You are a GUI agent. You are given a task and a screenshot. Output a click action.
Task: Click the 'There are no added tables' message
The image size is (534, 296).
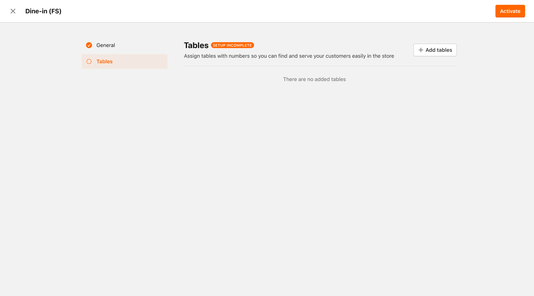pyautogui.click(x=314, y=79)
